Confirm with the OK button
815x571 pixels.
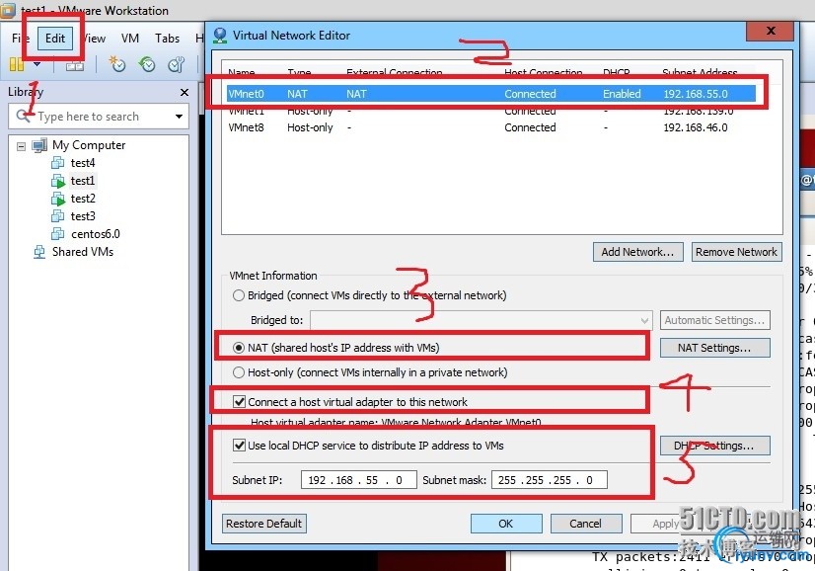click(x=506, y=524)
